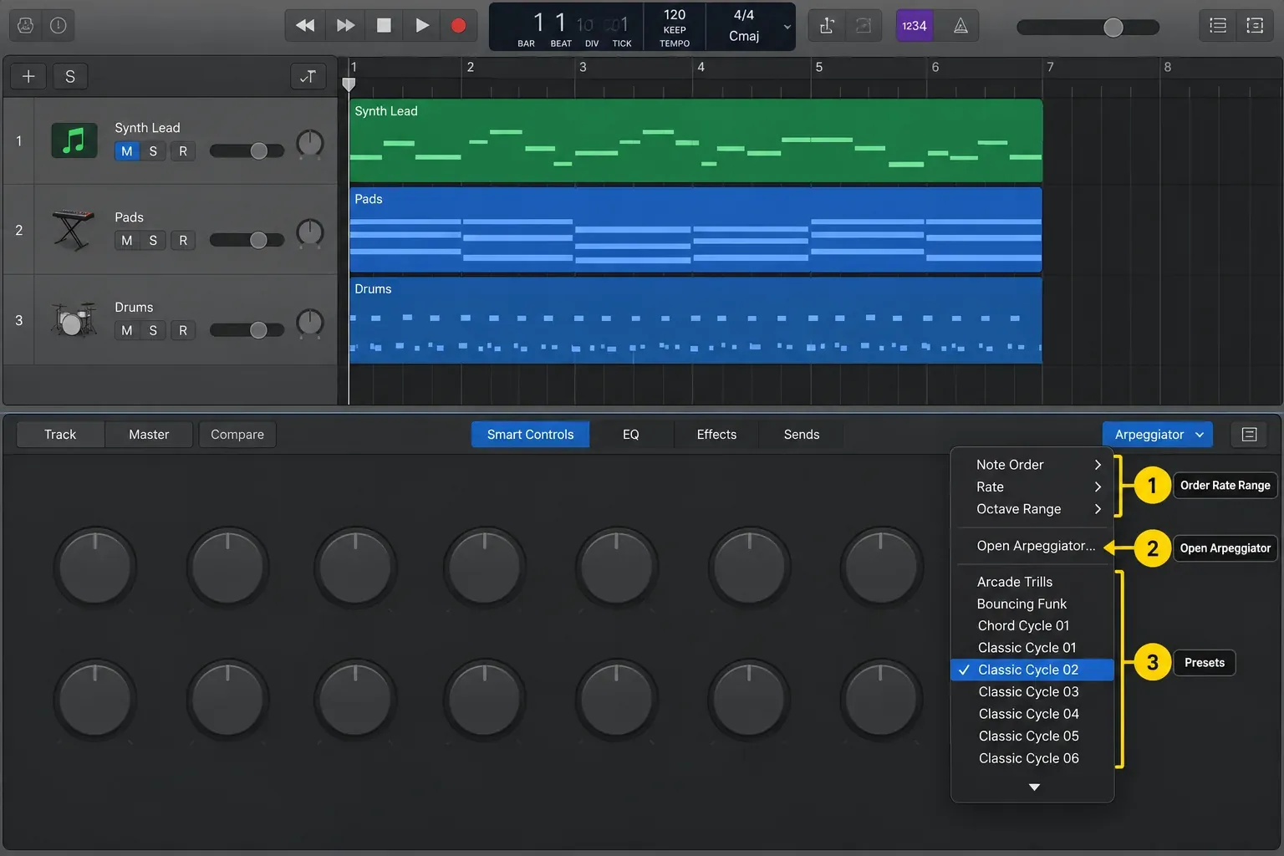Toggle the 1234 count-in button
The width and height of the screenshot is (1284, 856).
pyautogui.click(x=914, y=26)
